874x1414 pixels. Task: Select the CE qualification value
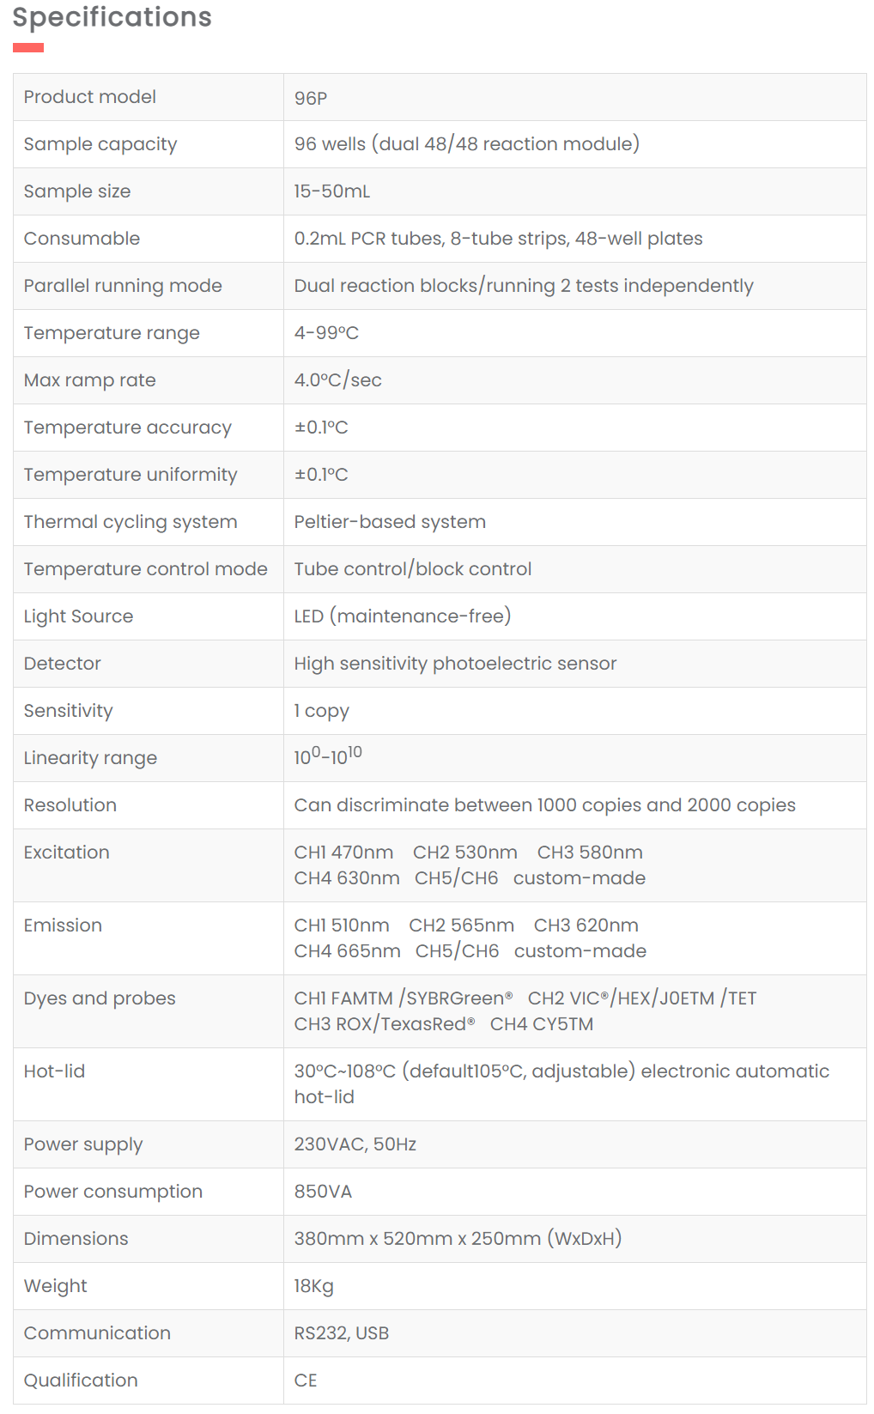pos(306,1381)
